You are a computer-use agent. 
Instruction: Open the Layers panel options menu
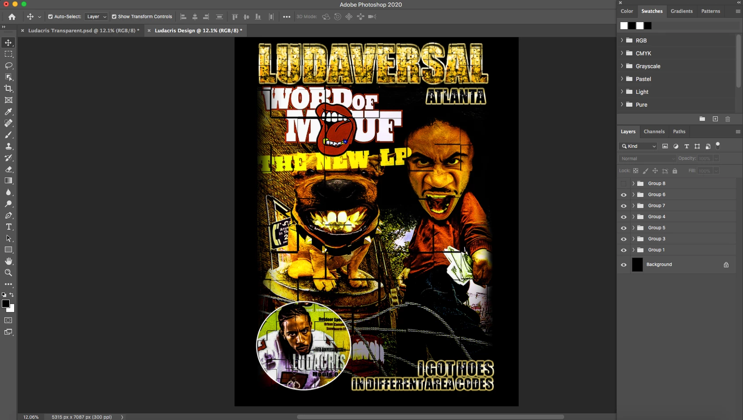click(738, 131)
